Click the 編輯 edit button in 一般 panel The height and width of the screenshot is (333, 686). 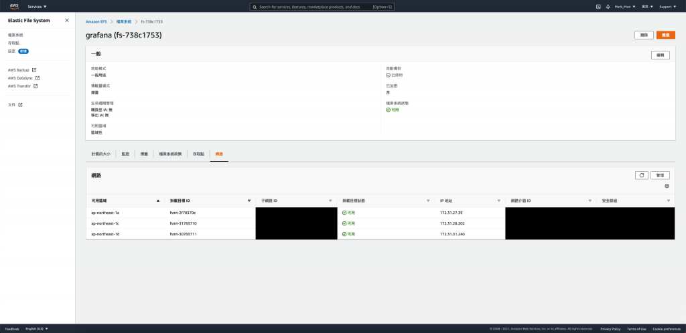click(660, 55)
